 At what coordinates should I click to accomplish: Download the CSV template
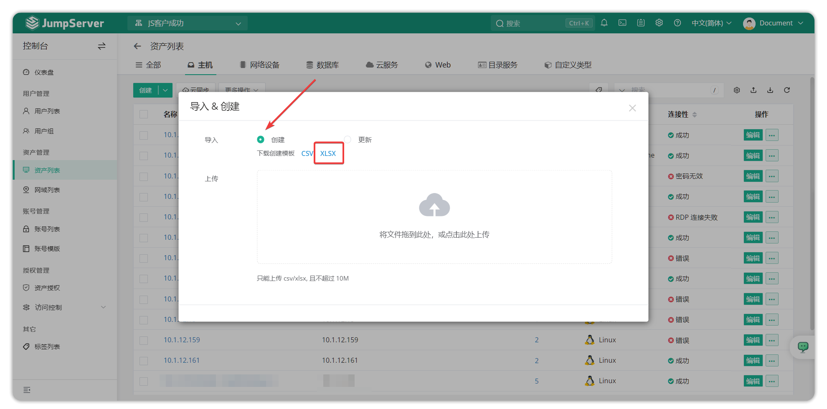point(307,153)
